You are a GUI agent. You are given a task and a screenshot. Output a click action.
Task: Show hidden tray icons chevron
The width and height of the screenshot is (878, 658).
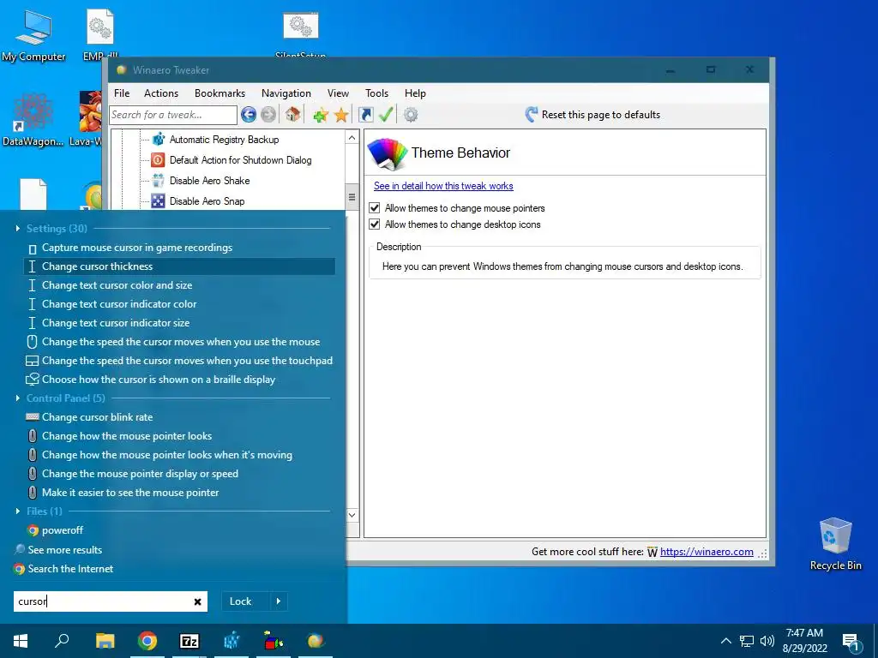click(726, 641)
